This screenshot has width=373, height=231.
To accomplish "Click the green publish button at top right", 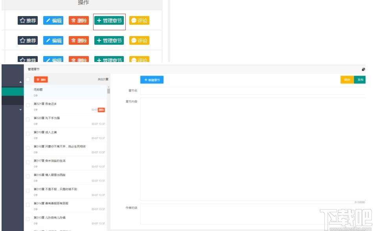I will (x=360, y=80).
